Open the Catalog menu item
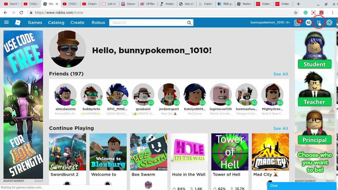Screen dimensions: 338x190 tap(56, 23)
